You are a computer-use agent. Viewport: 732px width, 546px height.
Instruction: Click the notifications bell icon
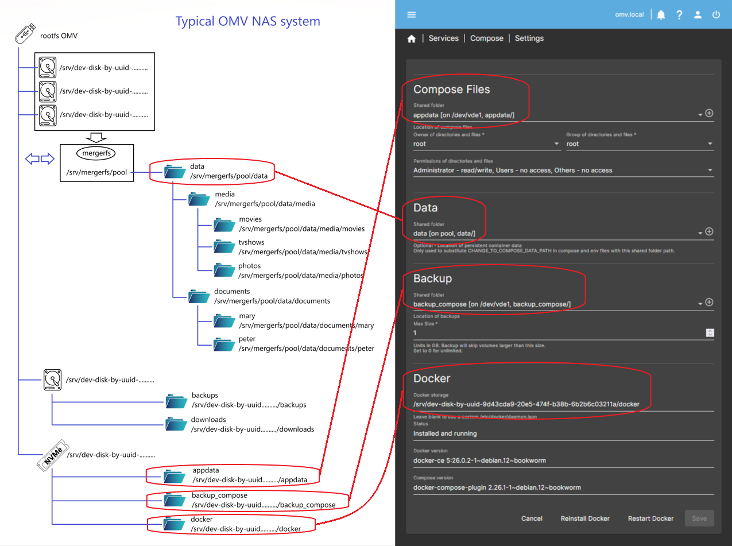click(661, 15)
